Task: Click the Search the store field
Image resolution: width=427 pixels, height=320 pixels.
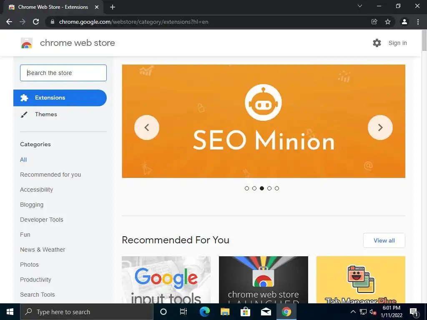Action: pos(63,73)
